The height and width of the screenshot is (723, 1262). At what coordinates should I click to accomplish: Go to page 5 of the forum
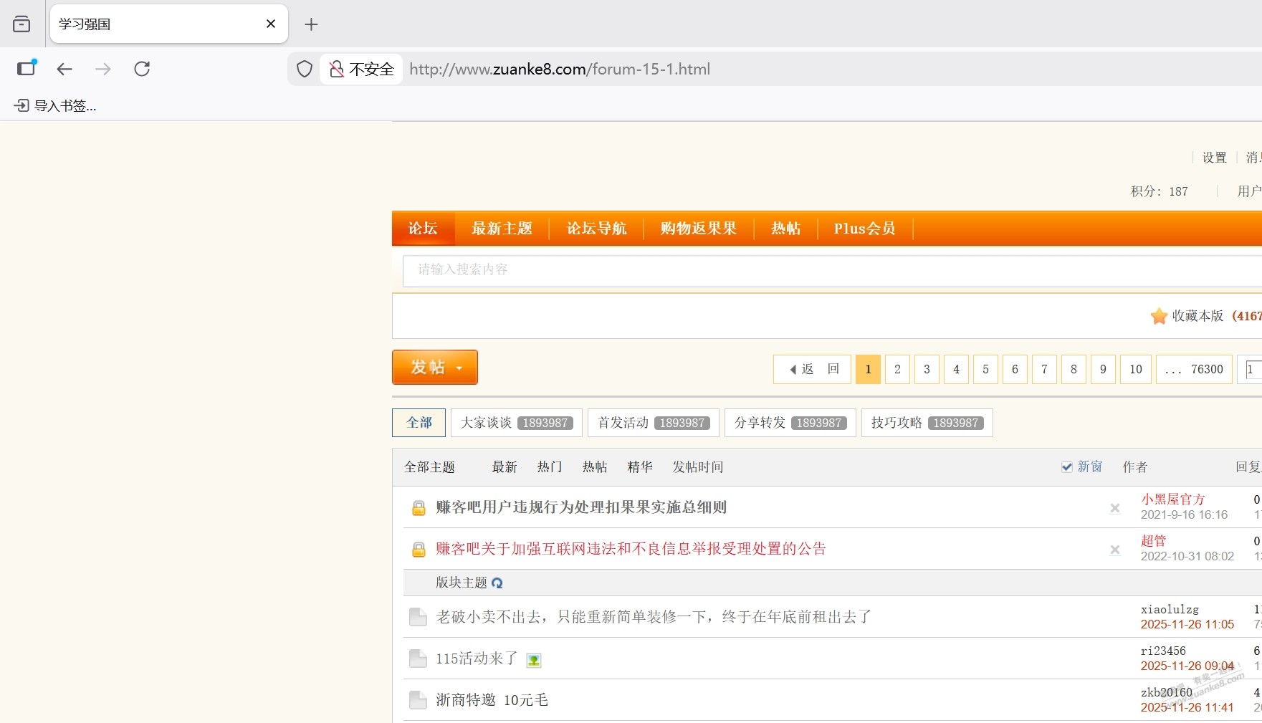985,370
